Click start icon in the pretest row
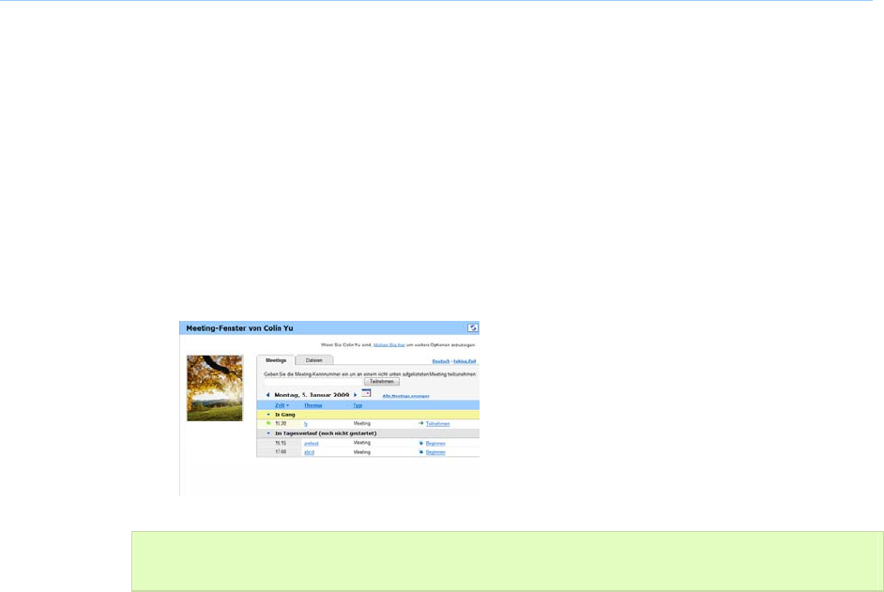This screenshot has height=592, width=884. coord(421,443)
